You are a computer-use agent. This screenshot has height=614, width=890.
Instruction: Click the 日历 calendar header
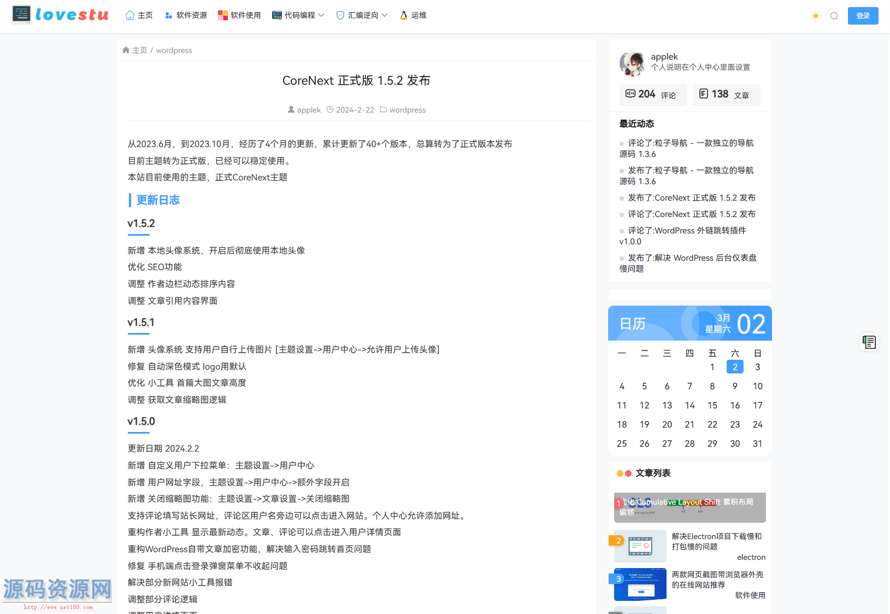pos(633,324)
